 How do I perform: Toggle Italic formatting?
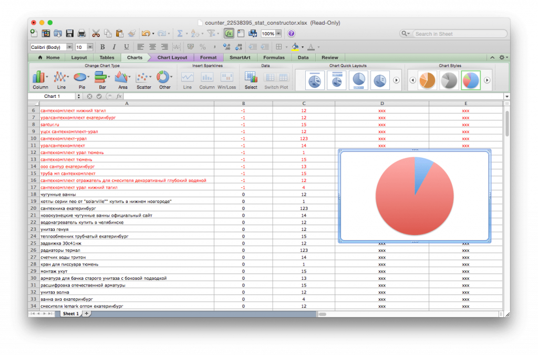[114, 47]
